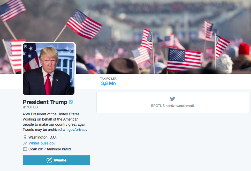Click the Ocak 2017 tarihinde katıldı text
Viewport: 251px width, 171px height.
50,149
